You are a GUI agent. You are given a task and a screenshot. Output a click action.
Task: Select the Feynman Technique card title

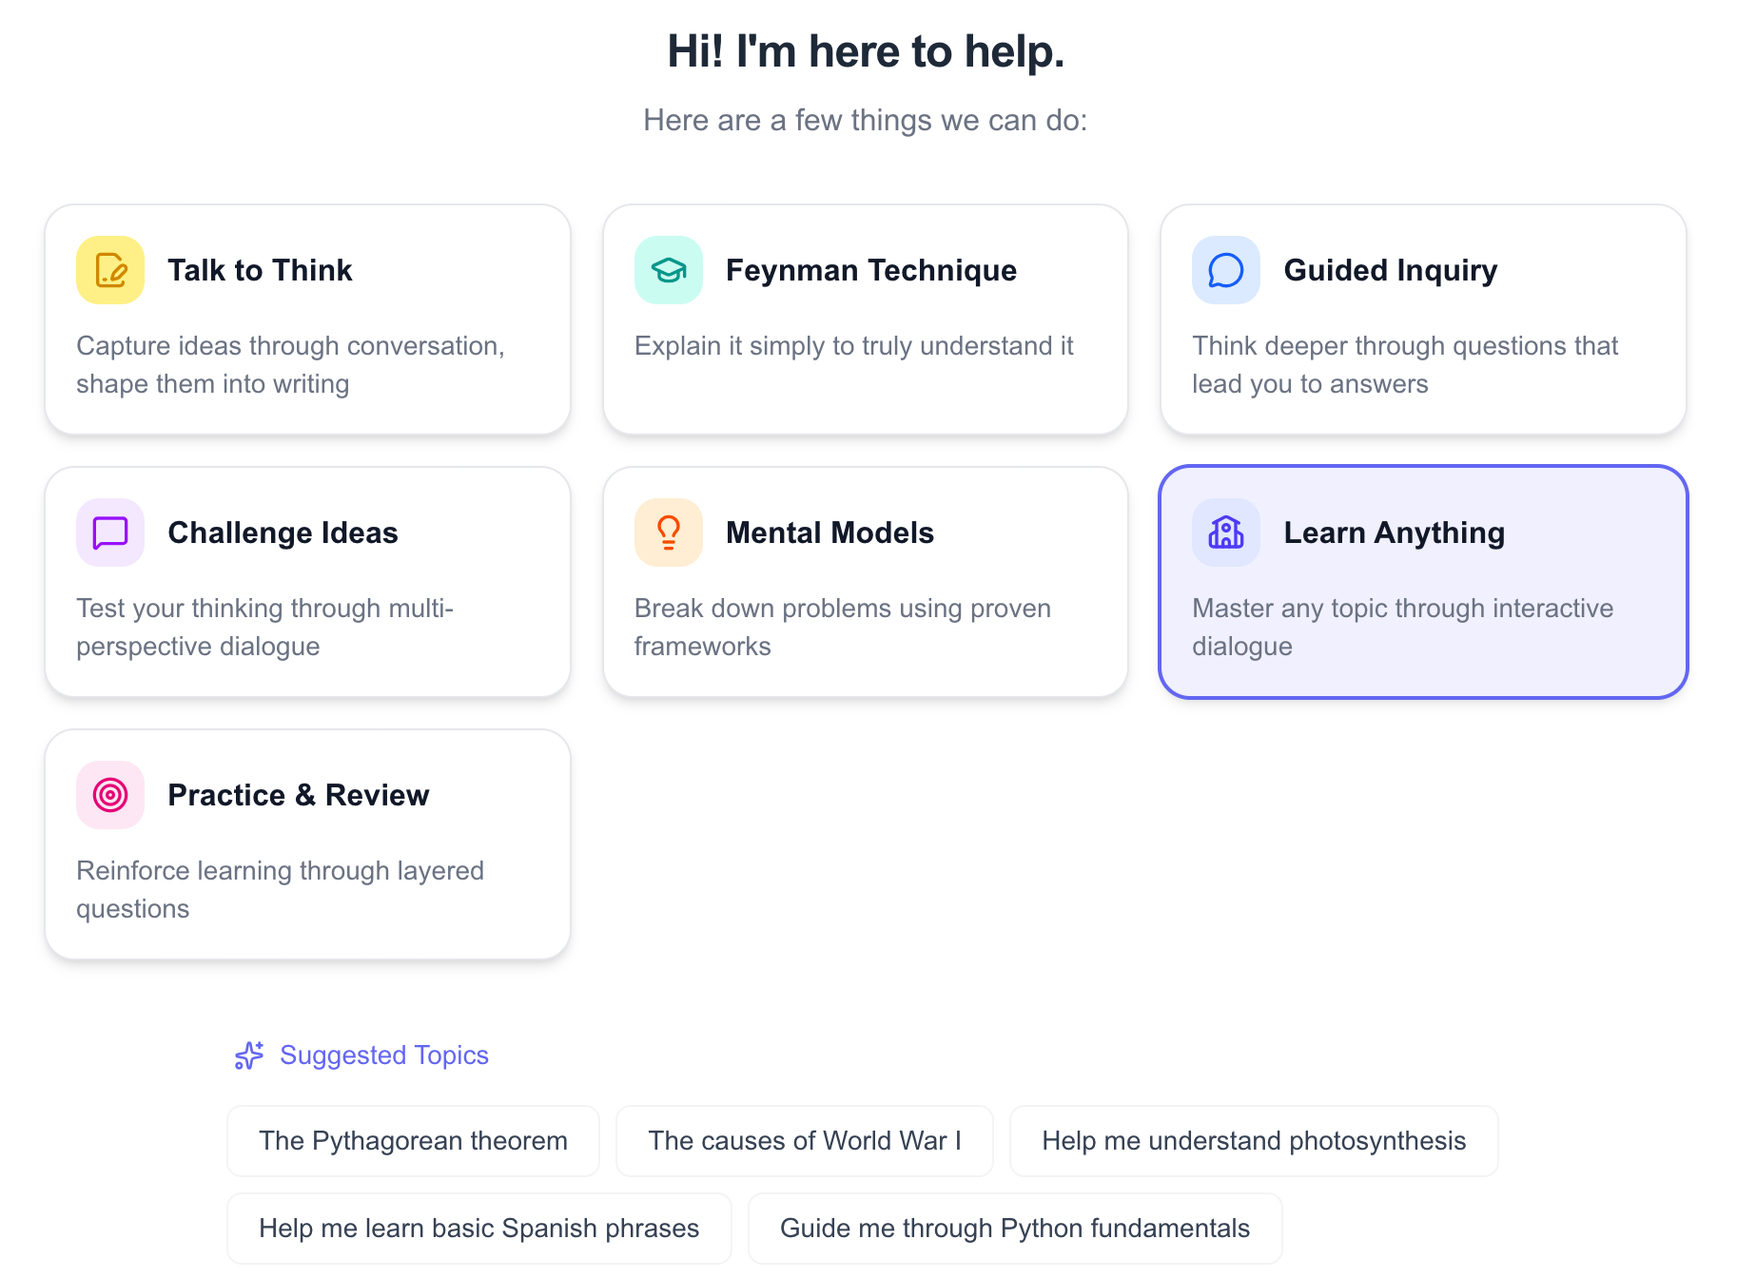click(870, 270)
